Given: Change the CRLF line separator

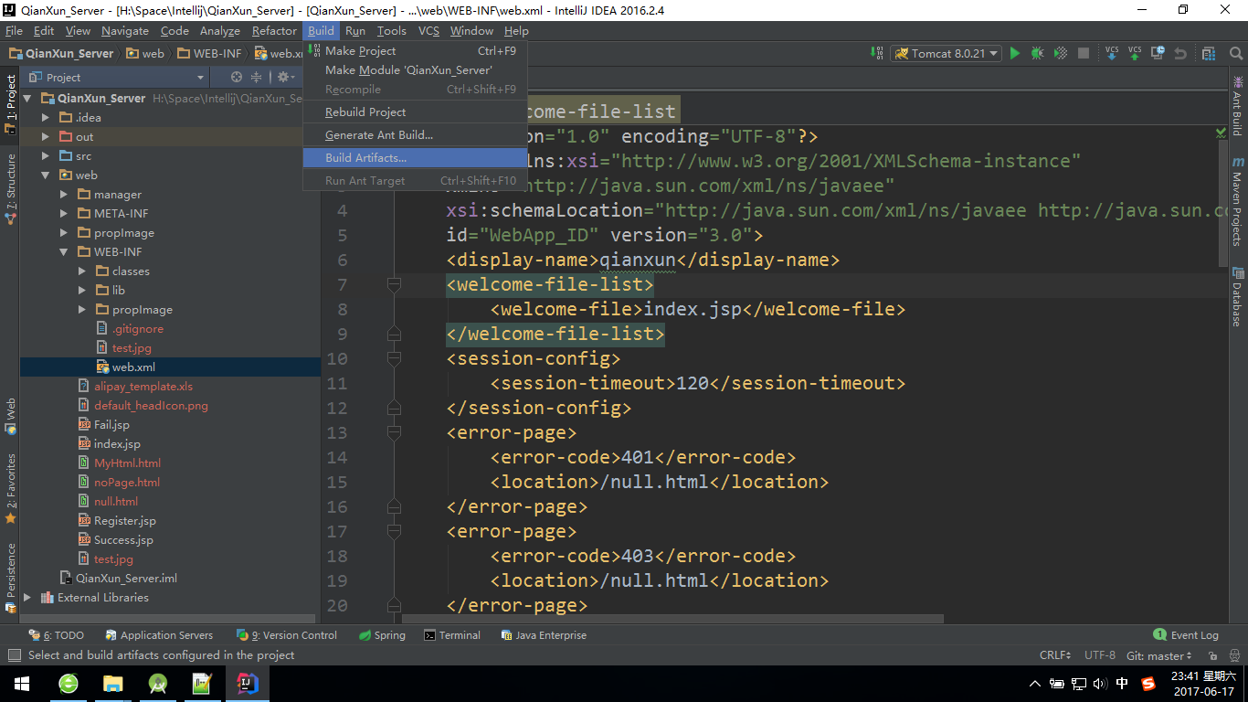Looking at the screenshot, I should coord(1055,655).
